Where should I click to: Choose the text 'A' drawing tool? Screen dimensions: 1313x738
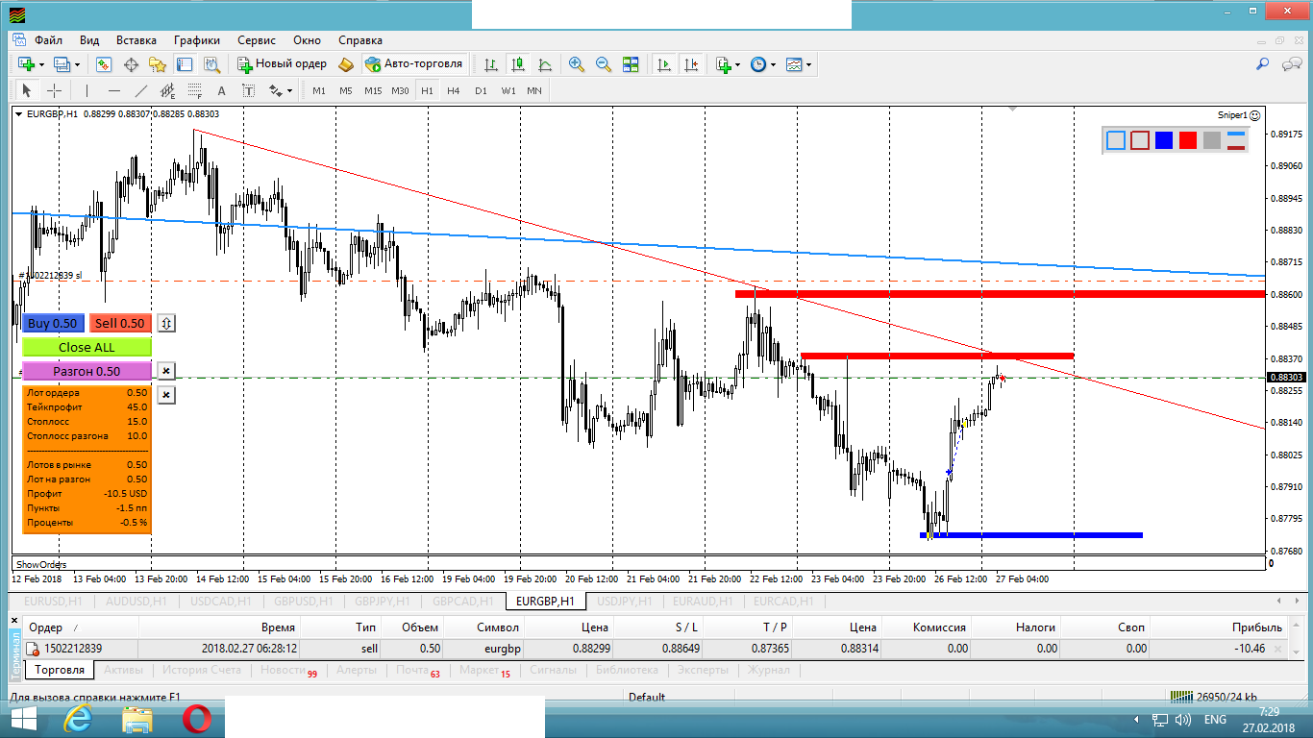point(221,90)
